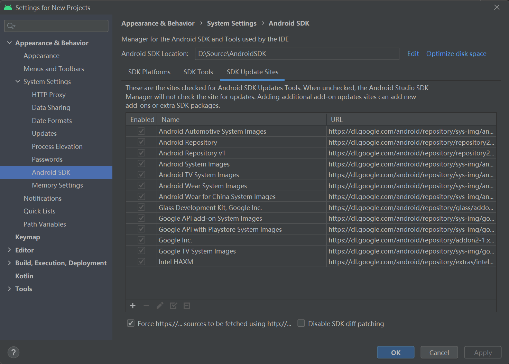
Task: Add a new SDK update site
Action: 133,306
